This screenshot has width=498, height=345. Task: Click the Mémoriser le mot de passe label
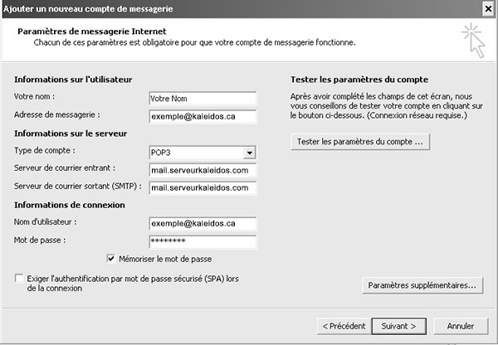(x=165, y=259)
